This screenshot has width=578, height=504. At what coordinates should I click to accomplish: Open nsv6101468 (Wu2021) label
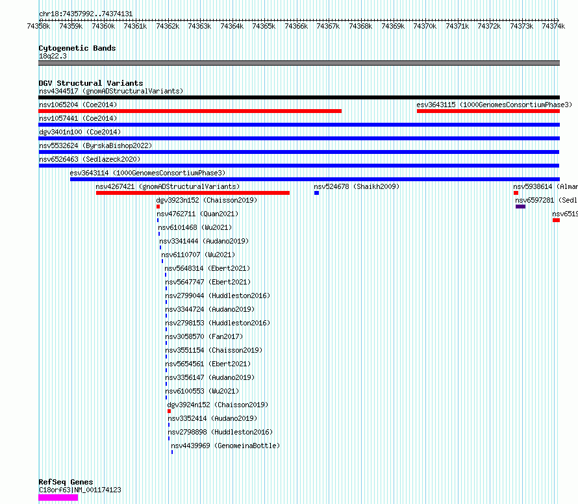(195, 227)
